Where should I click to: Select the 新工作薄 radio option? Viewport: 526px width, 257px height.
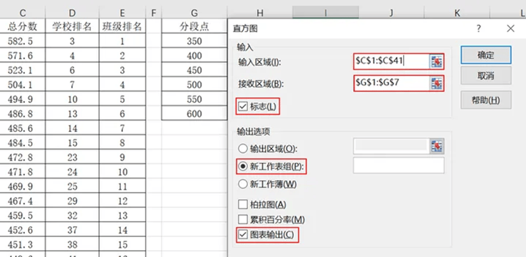242,184
